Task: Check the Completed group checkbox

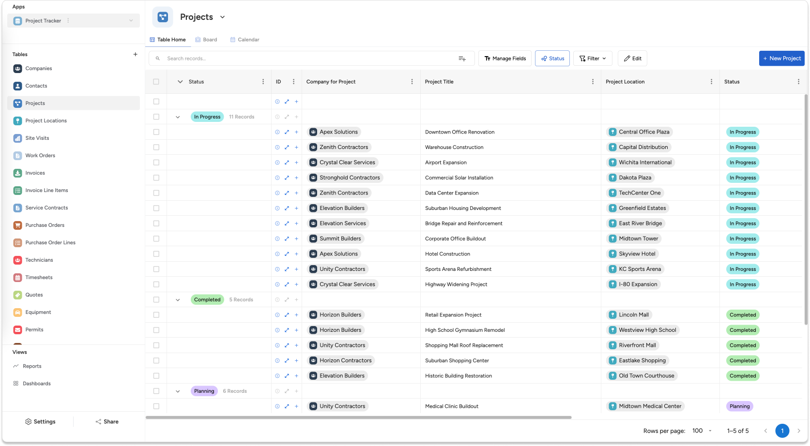Action: (156, 299)
